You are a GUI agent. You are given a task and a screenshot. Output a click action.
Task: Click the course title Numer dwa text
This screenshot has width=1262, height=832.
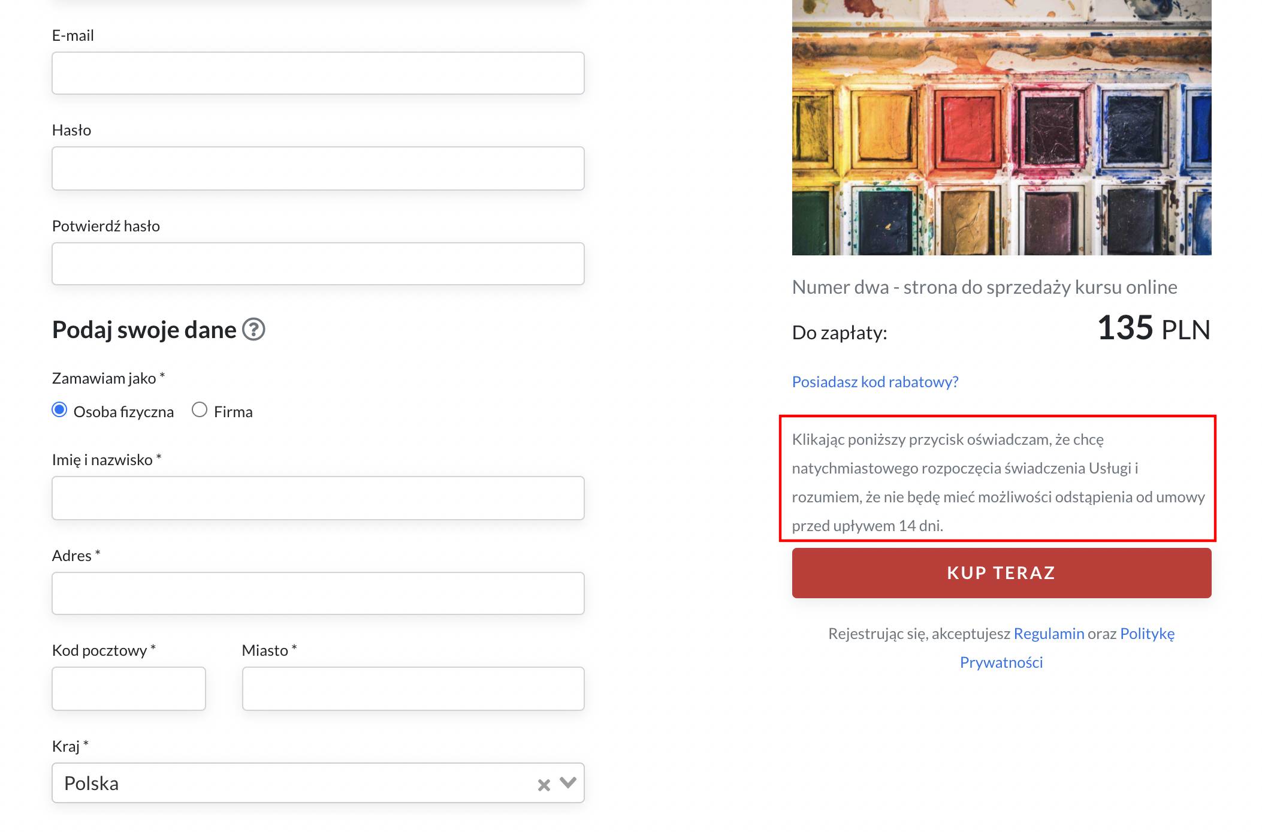pyautogui.click(x=985, y=287)
